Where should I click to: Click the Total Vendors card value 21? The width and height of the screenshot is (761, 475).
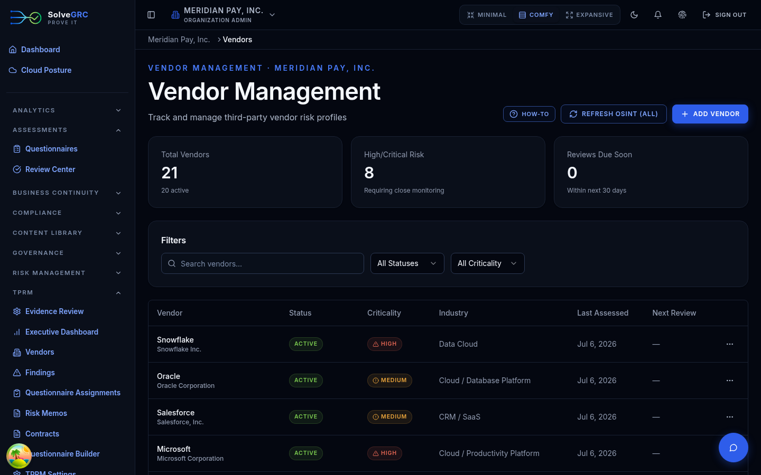(x=170, y=173)
